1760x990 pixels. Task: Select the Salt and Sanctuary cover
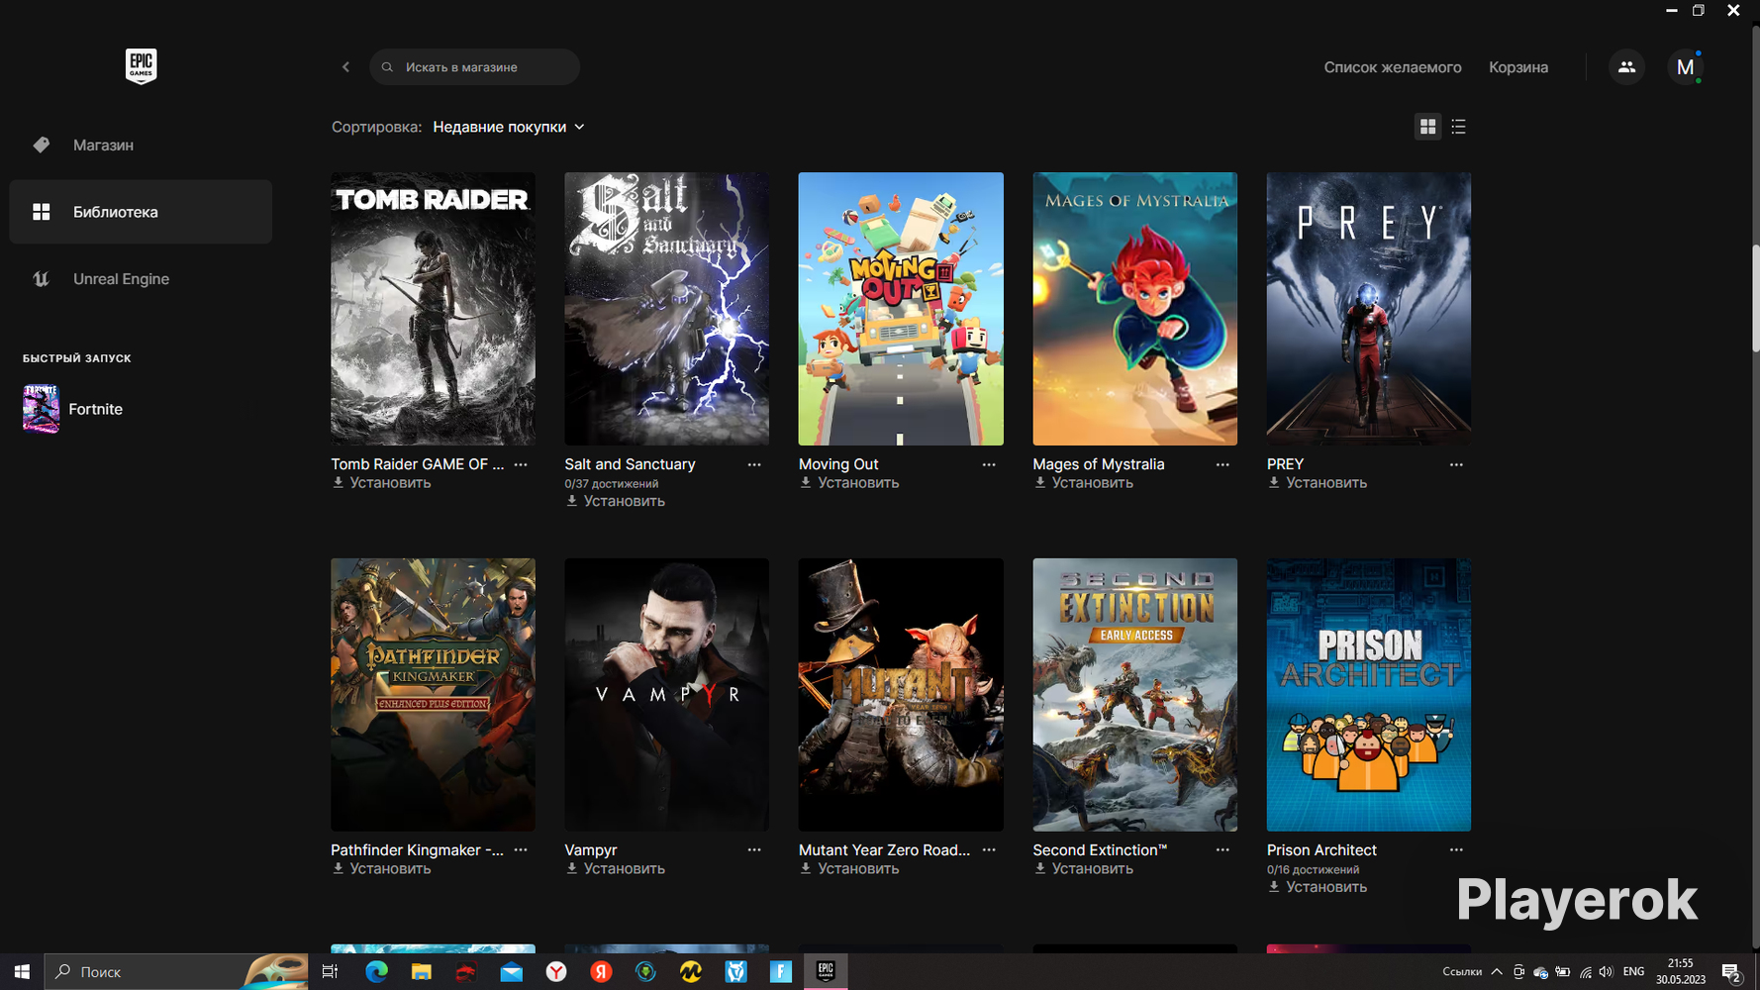[x=667, y=309]
